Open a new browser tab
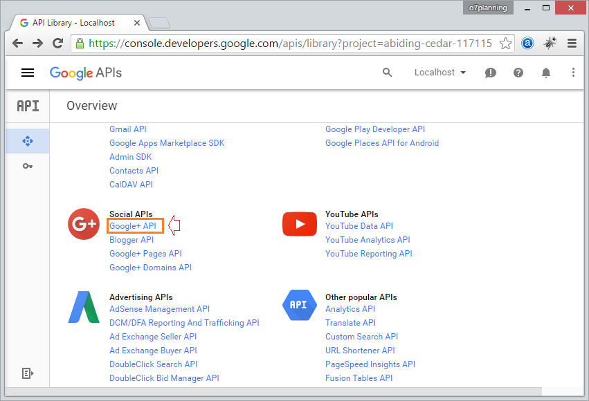 tap(159, 24)
